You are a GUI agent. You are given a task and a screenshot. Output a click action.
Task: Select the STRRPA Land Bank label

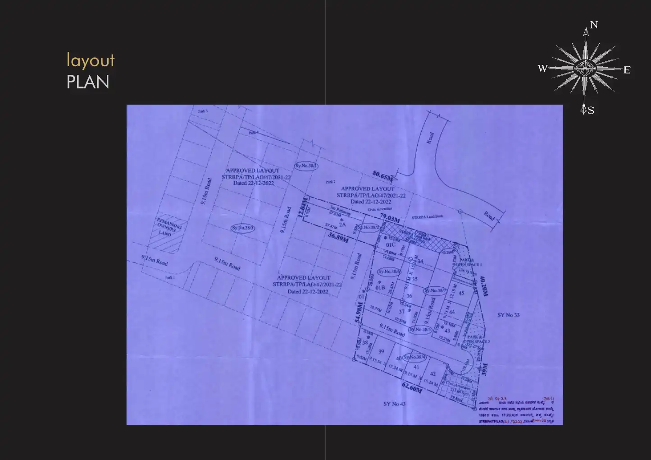428,216
